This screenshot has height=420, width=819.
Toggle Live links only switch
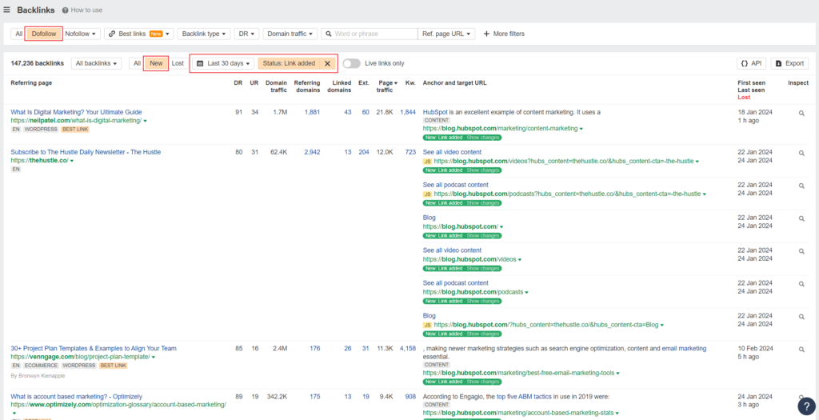coord(352,63)
